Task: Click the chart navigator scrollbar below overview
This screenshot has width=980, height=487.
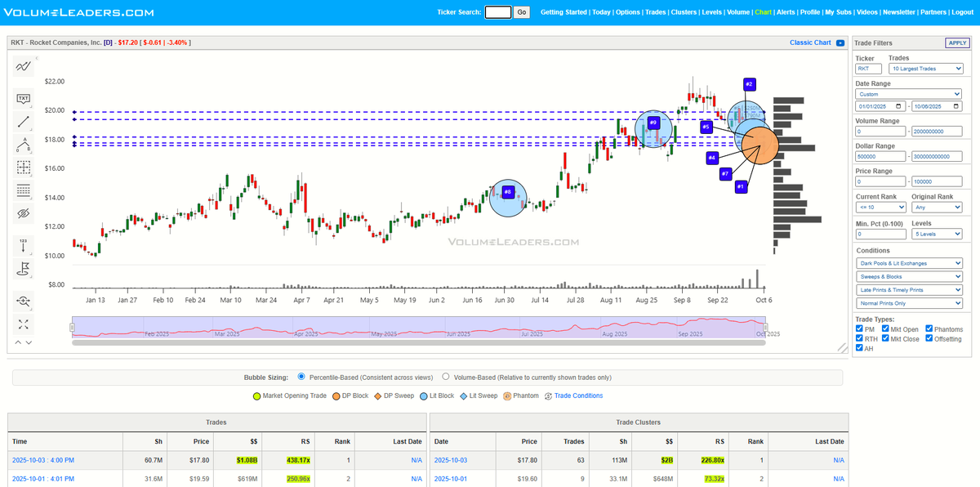Action: [419, 342]
